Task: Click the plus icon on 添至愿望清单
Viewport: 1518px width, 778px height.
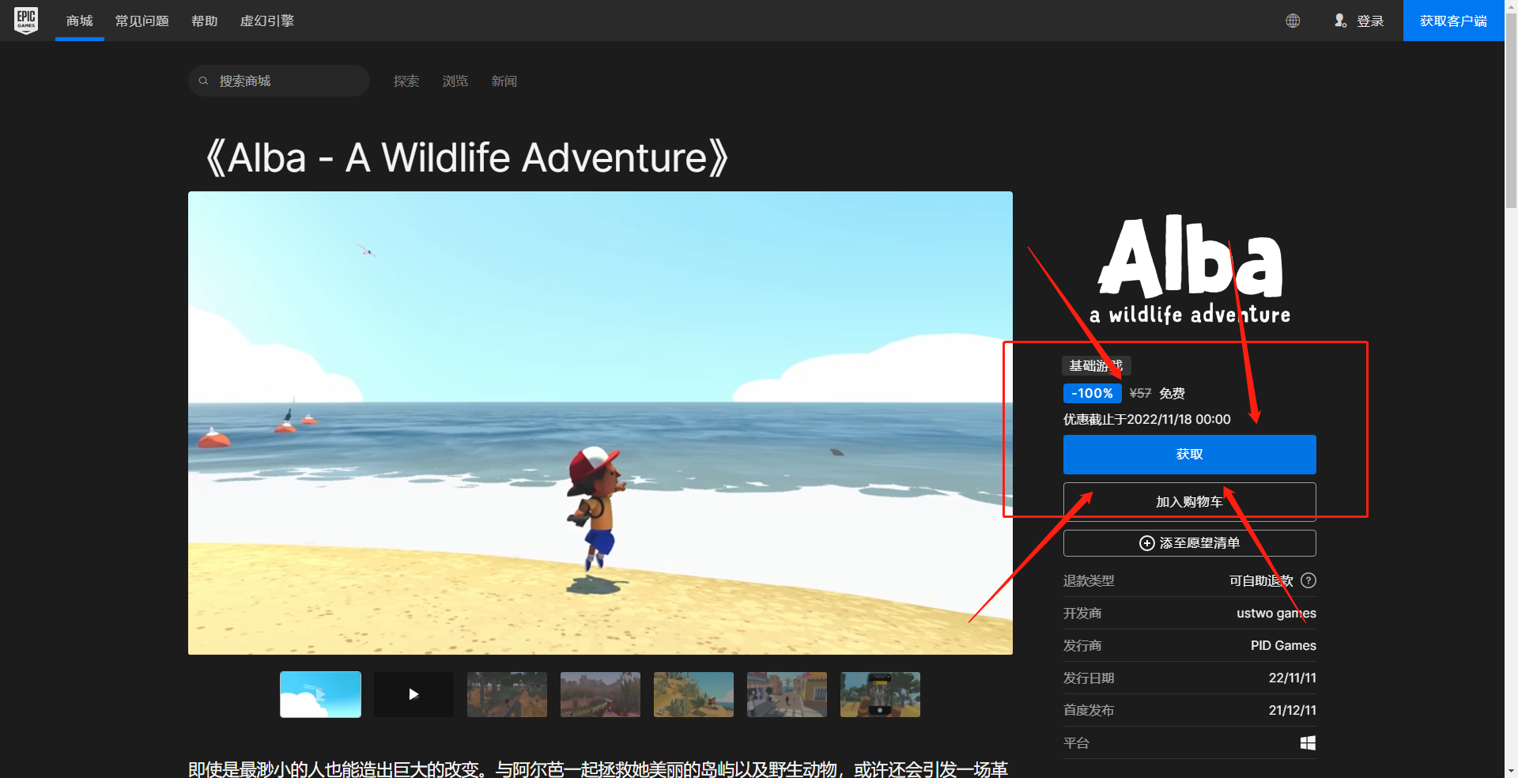Action: tap(1146, 543)
